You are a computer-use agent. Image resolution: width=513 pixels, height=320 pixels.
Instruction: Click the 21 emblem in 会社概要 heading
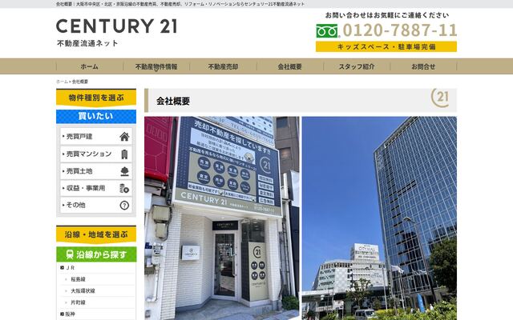coord(440,98)
